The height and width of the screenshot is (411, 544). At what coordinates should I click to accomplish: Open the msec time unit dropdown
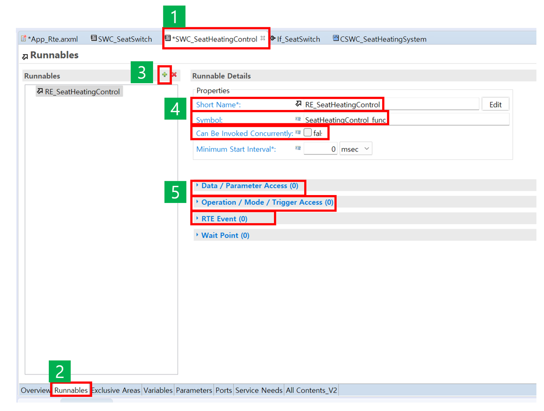[x=355, y=149]
